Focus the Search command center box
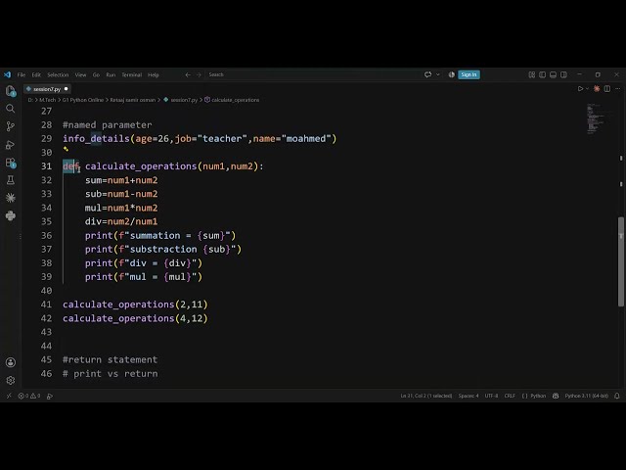This screenshot has width=626, height=470. click(311, 74)
